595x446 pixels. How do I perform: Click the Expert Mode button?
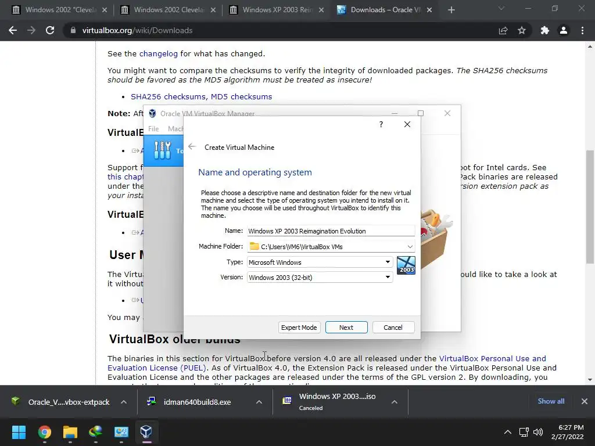pos(299,328)
